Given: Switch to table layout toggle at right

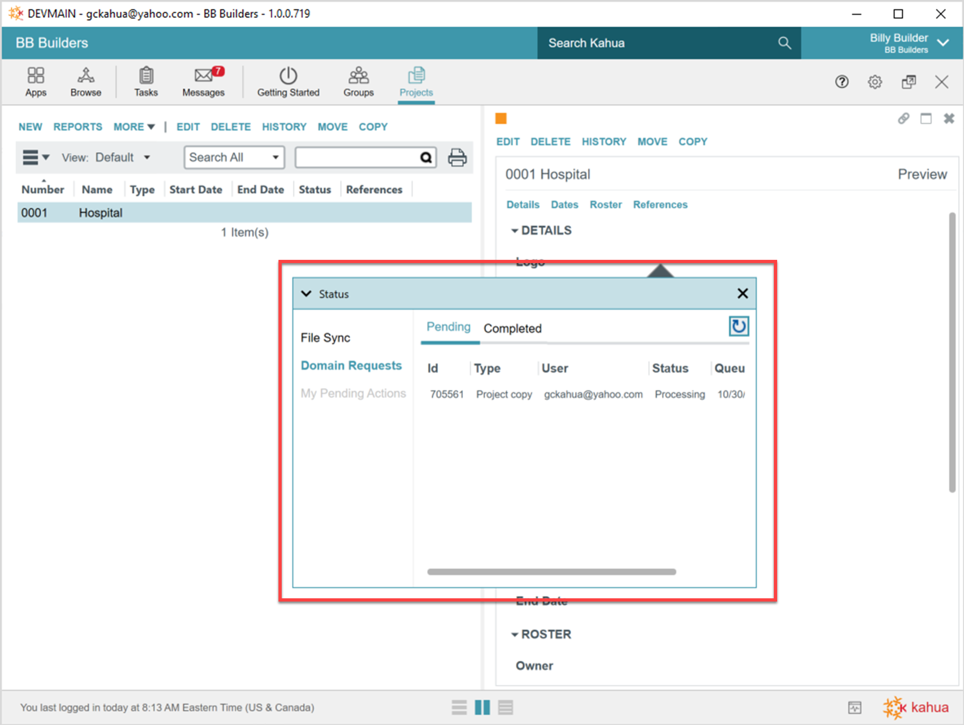Looking at the screenshot, I should (506, 707).
